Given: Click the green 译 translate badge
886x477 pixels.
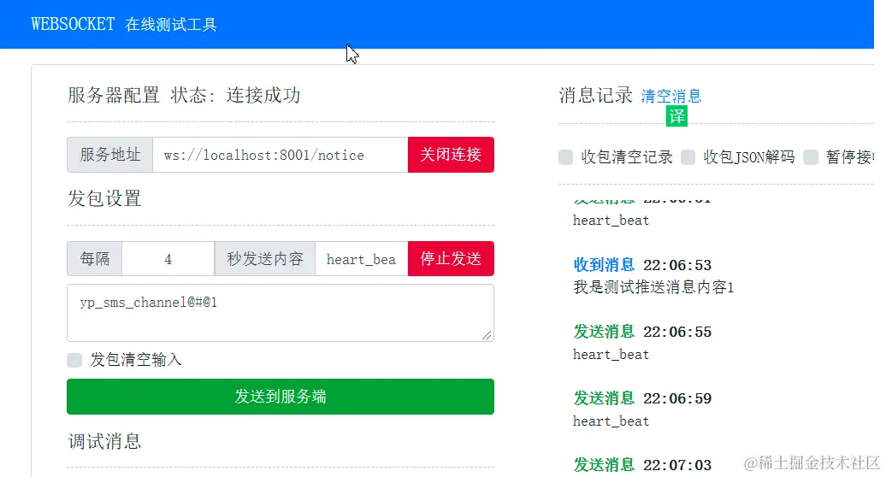Looking at the screenshot, I should pos(676,116).
